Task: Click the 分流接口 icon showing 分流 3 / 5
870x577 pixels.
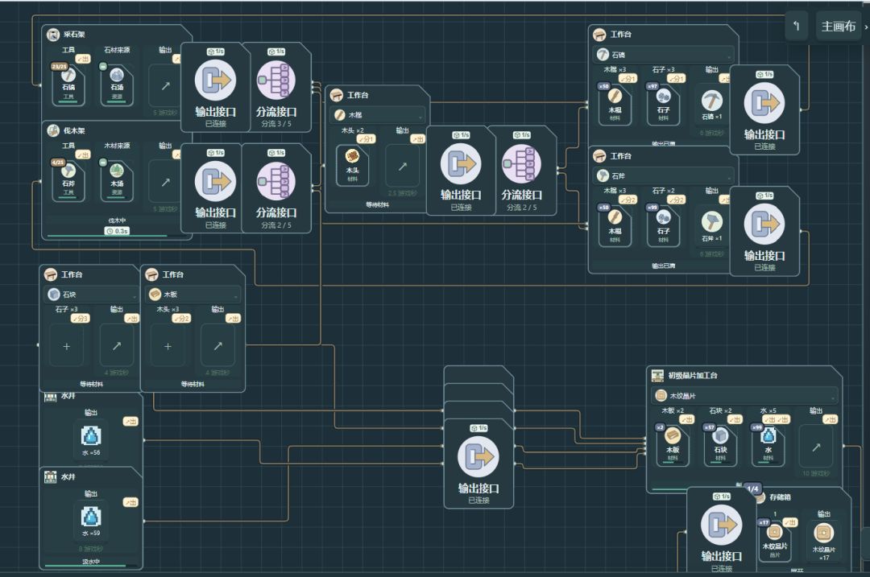Action: (x=275, y=80)
